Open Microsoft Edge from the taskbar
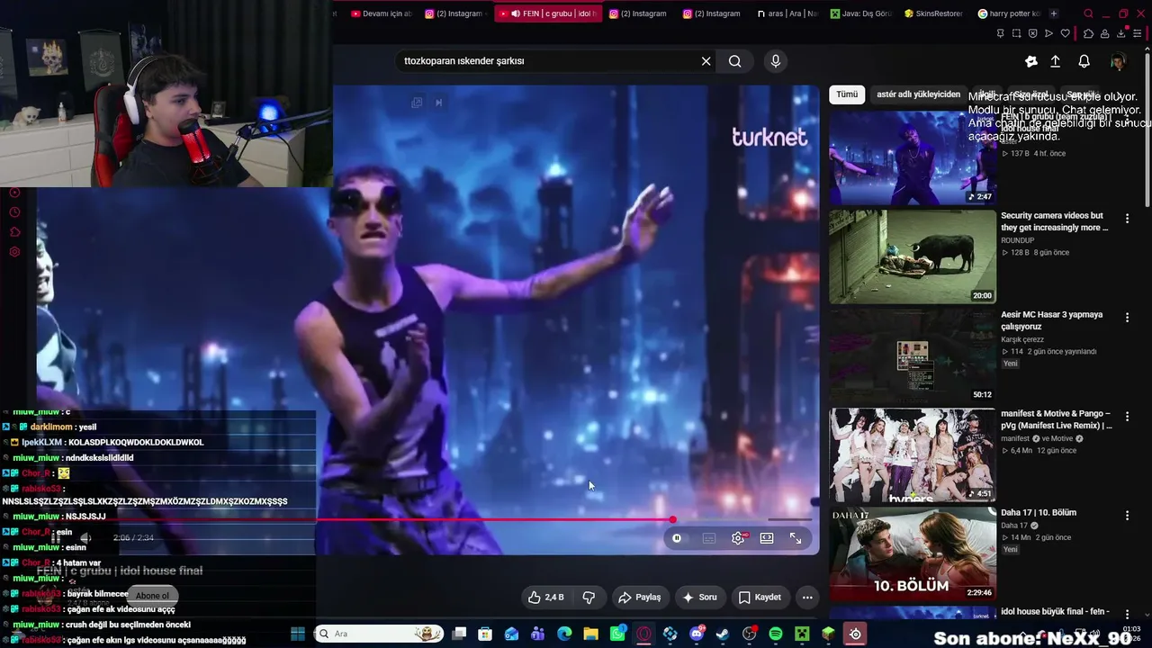This screenshot has height=648, width=1152. [564, 634]
